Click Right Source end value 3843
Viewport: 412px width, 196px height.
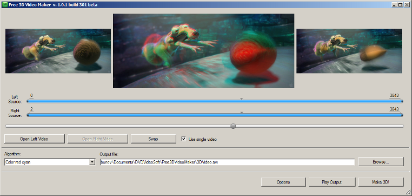pos(394,109)
